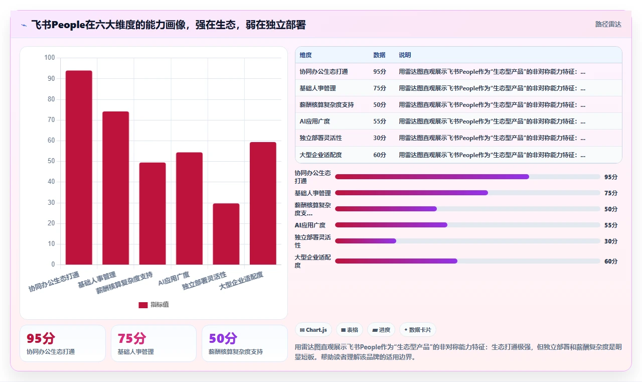Viewport: 642px width, 382px height.
Task: Click the 薪酬核算复杂度 progress bar
Action: (x=467, y=209)
